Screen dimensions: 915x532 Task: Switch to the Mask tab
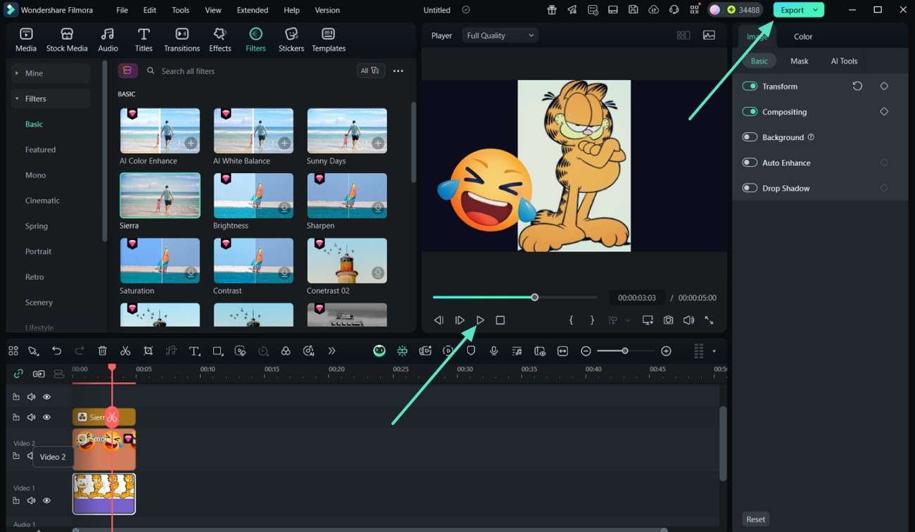pos(799,61)
